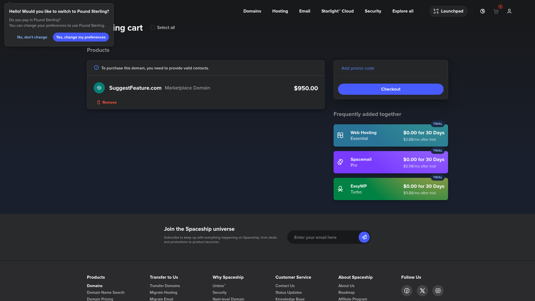
Task: Visit Spaceship's Facebook page icon
Action: tap(407, 290)
